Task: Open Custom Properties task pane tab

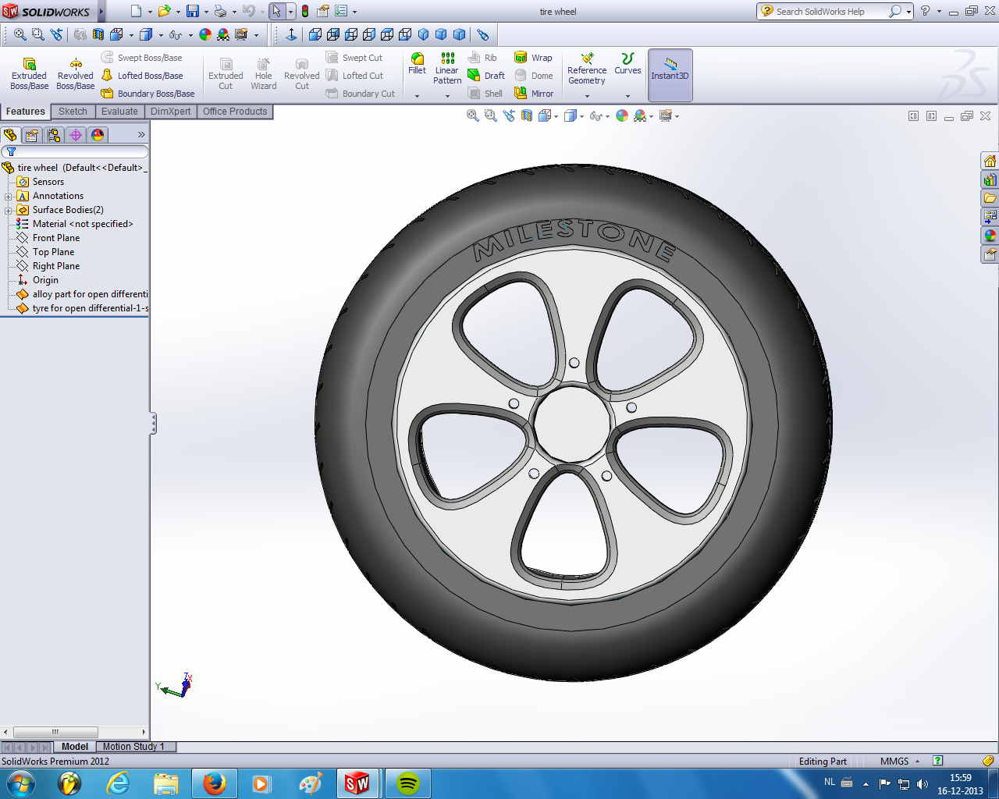Action: (990, 254)
